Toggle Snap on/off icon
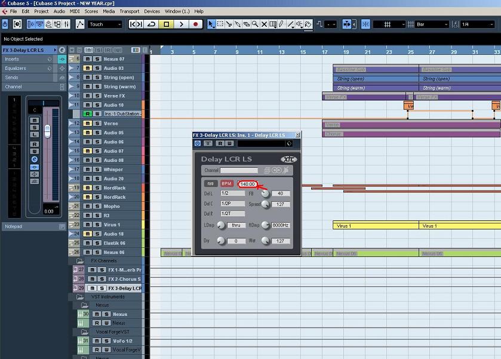Viewport: 501px width, 359px height. 366,24
